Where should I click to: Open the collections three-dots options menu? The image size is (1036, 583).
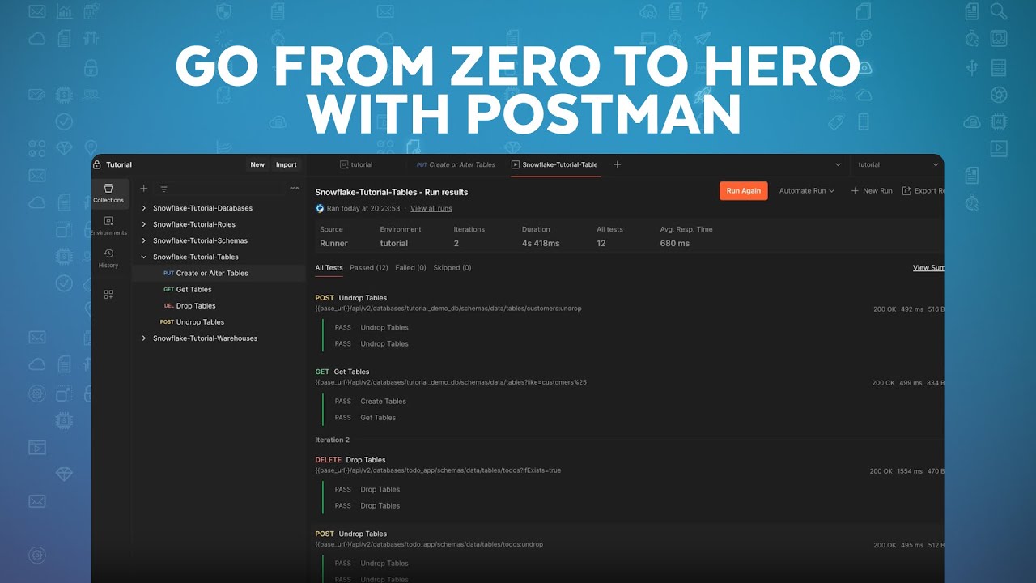pos(294,188)
